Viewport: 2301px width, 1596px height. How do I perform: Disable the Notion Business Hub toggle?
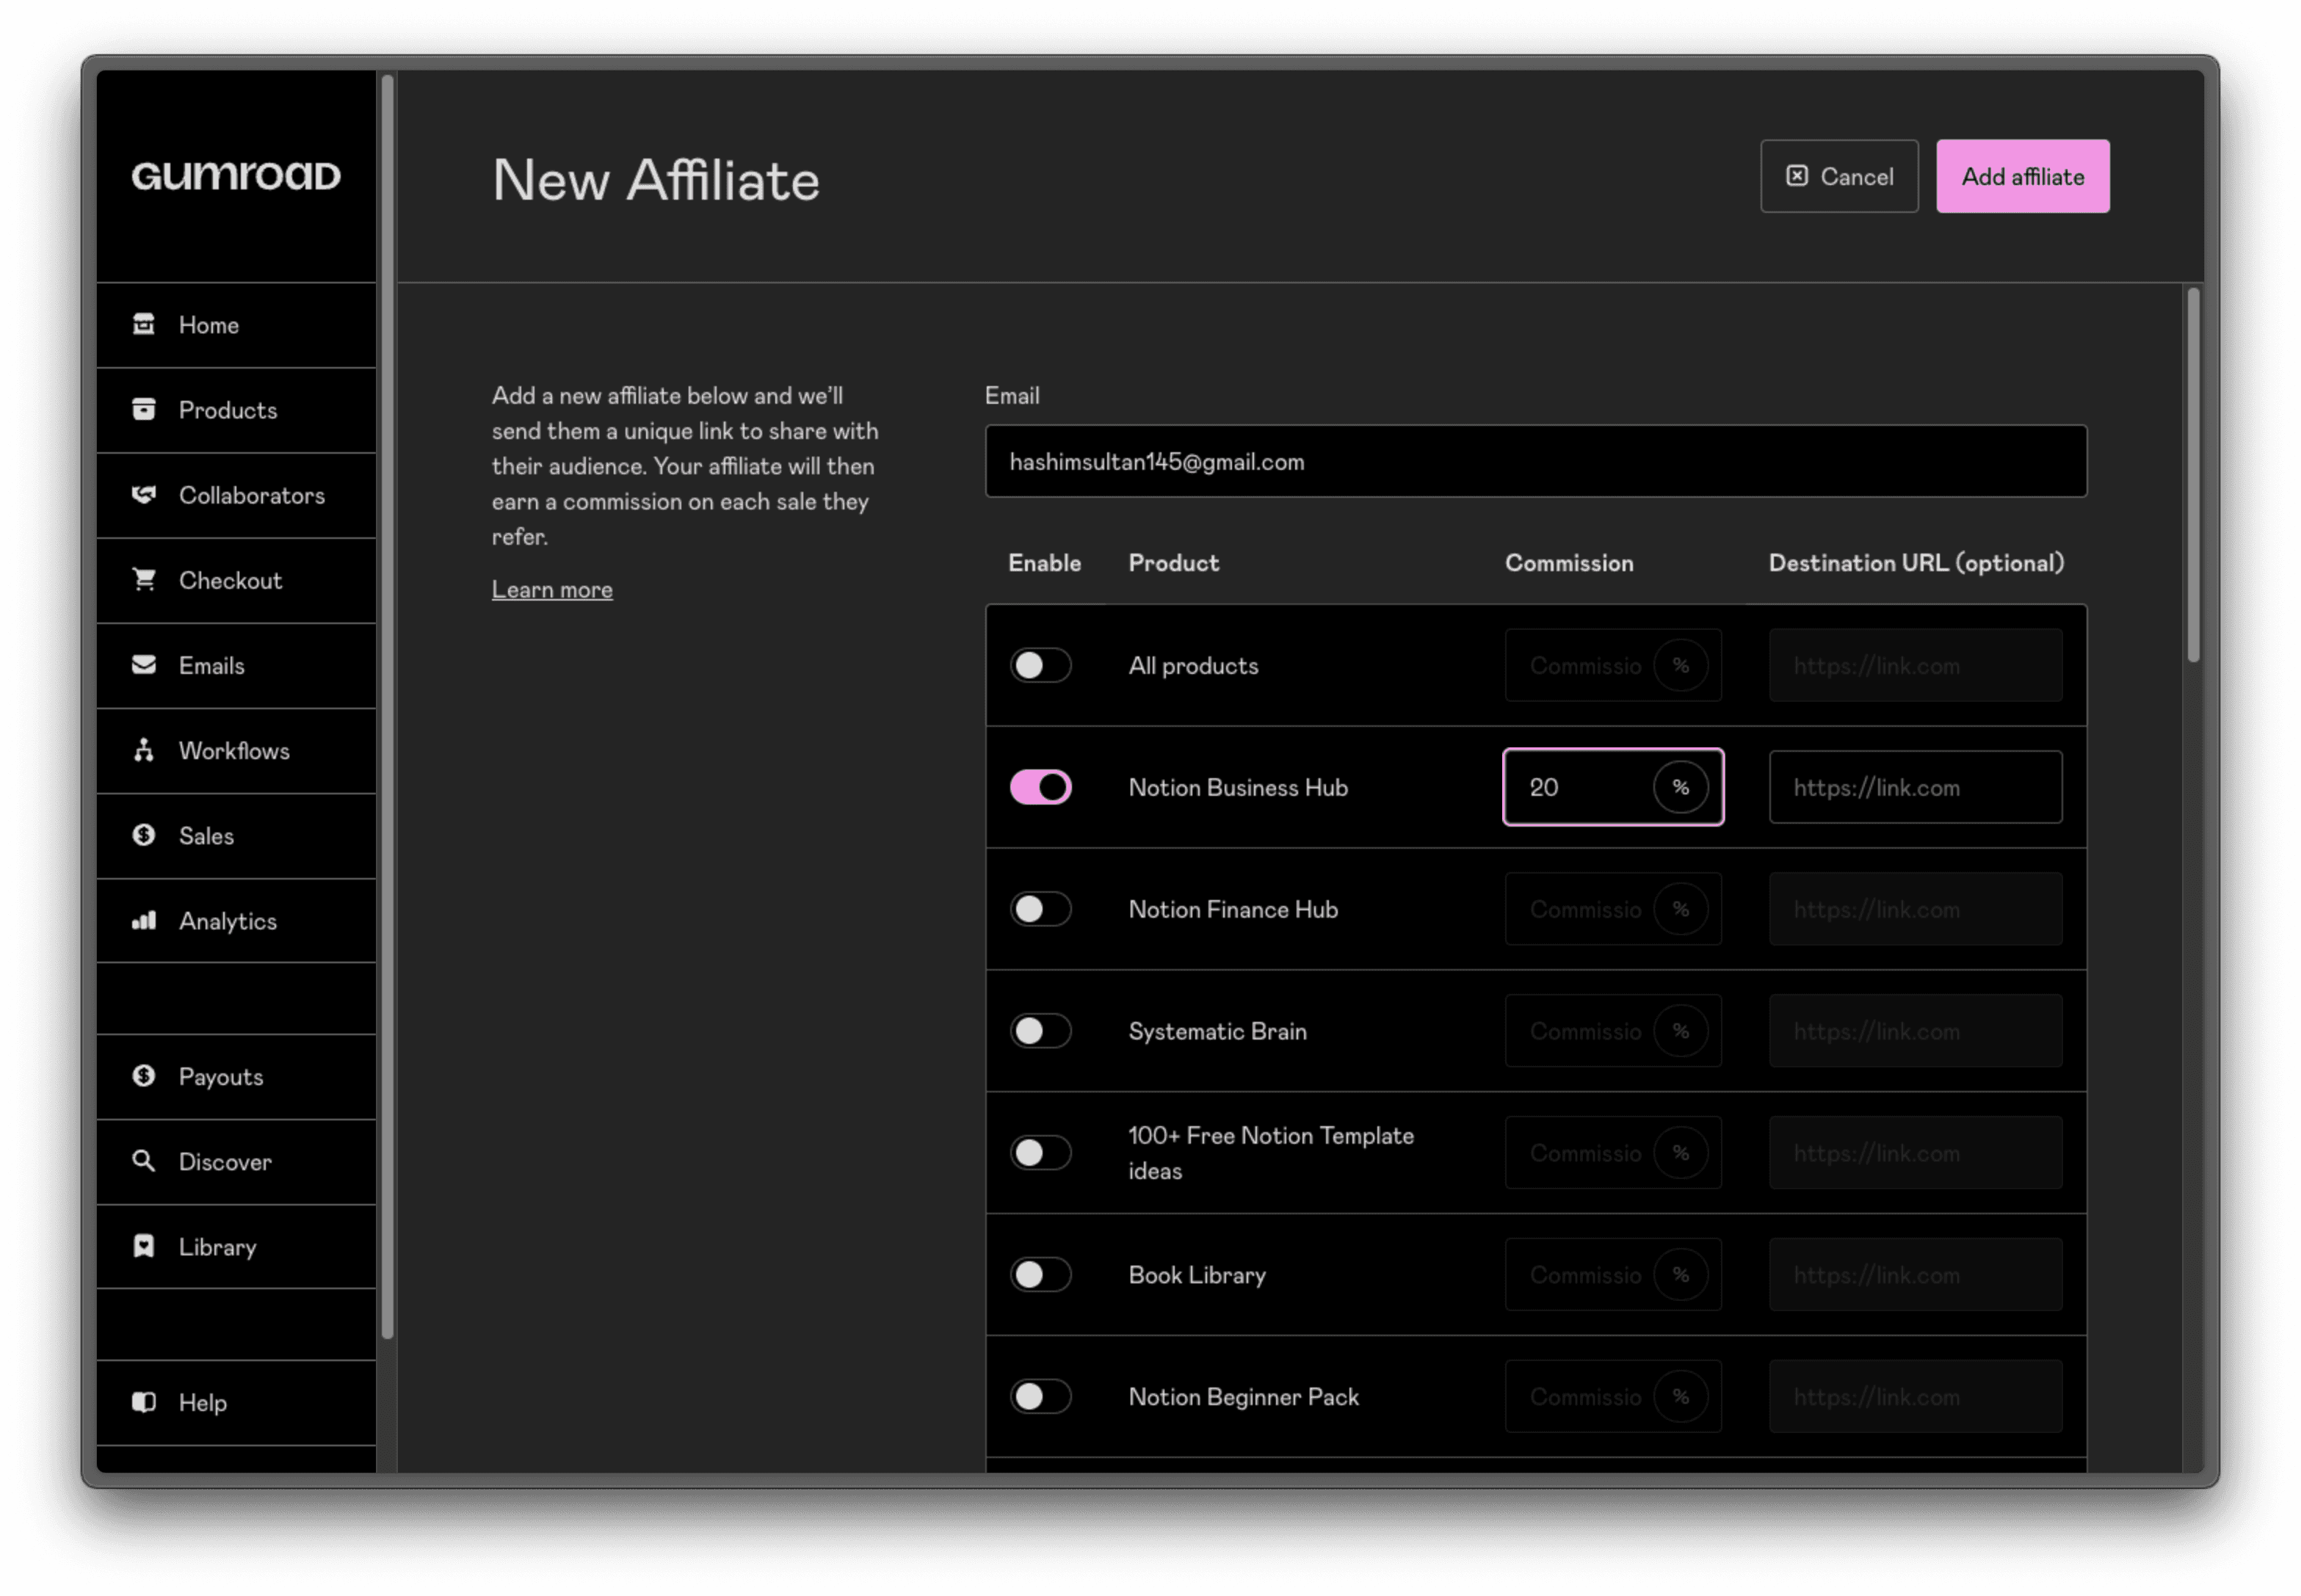(1041, 787)
